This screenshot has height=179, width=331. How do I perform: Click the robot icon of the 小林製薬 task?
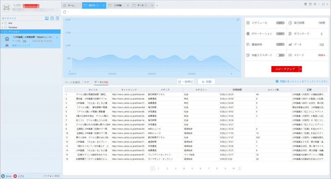(x=7, y=39)
